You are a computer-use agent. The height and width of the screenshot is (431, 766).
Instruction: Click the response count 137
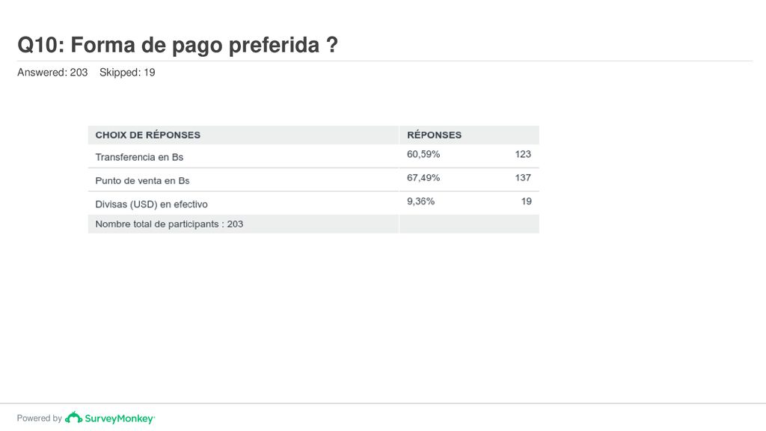coord(523,178)
